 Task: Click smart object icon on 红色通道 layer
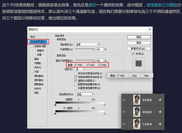160,125
